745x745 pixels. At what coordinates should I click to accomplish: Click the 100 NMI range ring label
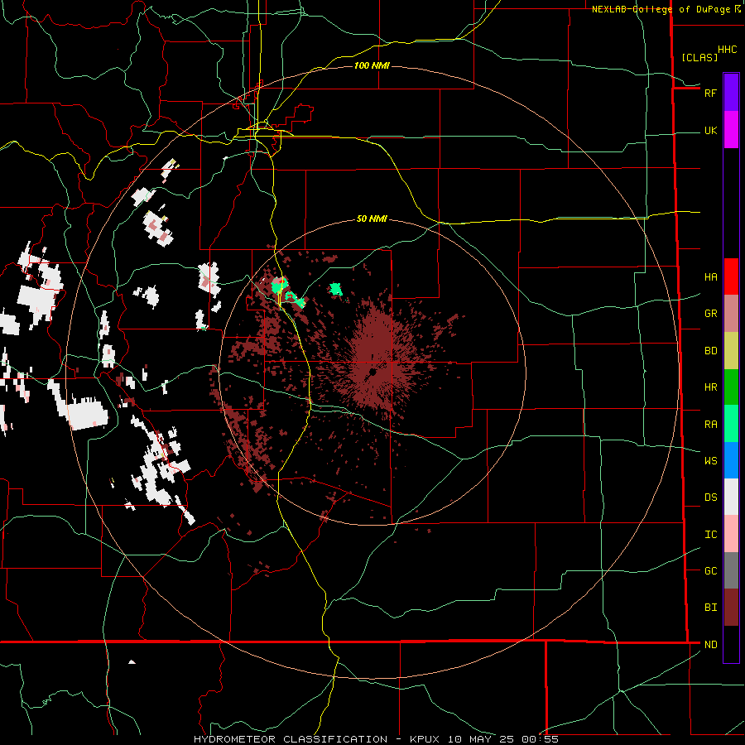pyautogui.click(x=372, y=65)
